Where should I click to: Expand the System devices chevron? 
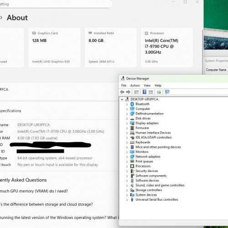(x=127, y=195)
